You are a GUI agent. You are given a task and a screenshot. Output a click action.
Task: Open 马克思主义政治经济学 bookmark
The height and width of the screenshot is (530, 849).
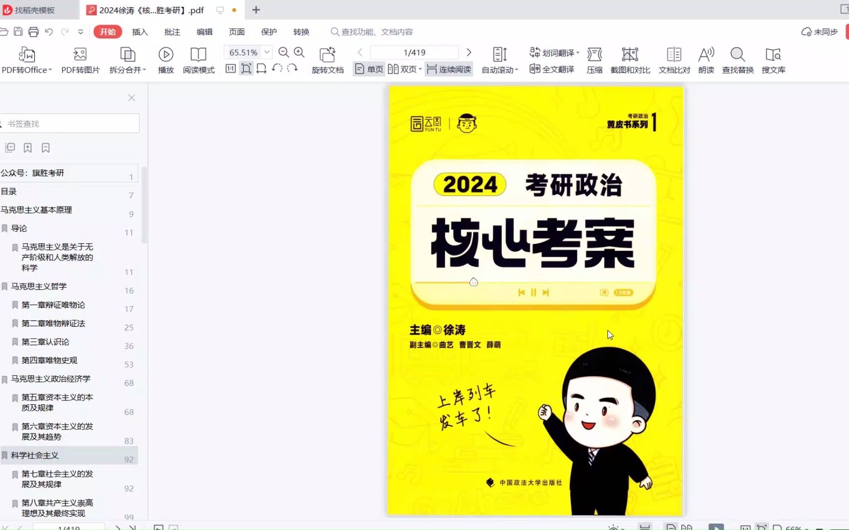[69, 379]
